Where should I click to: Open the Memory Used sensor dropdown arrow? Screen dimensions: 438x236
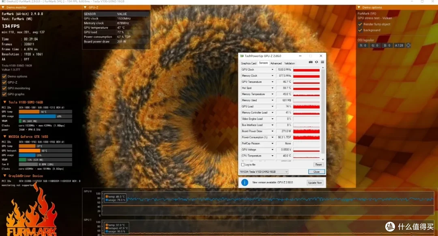pos(273,100)
